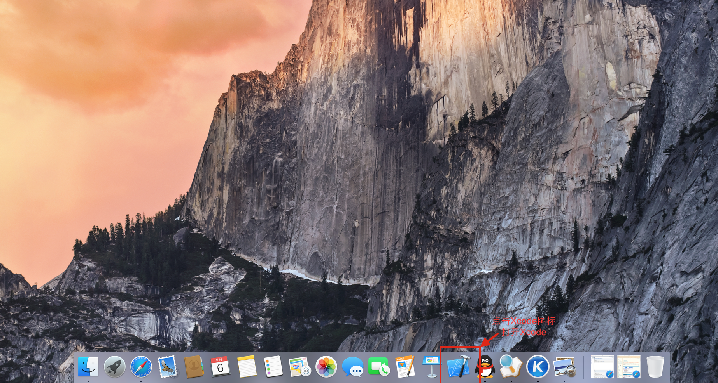Image resolution: width=718 pixels, height=383 pixels.
Task: Open FaceTime green camera icon
Action: click(379, 367)
